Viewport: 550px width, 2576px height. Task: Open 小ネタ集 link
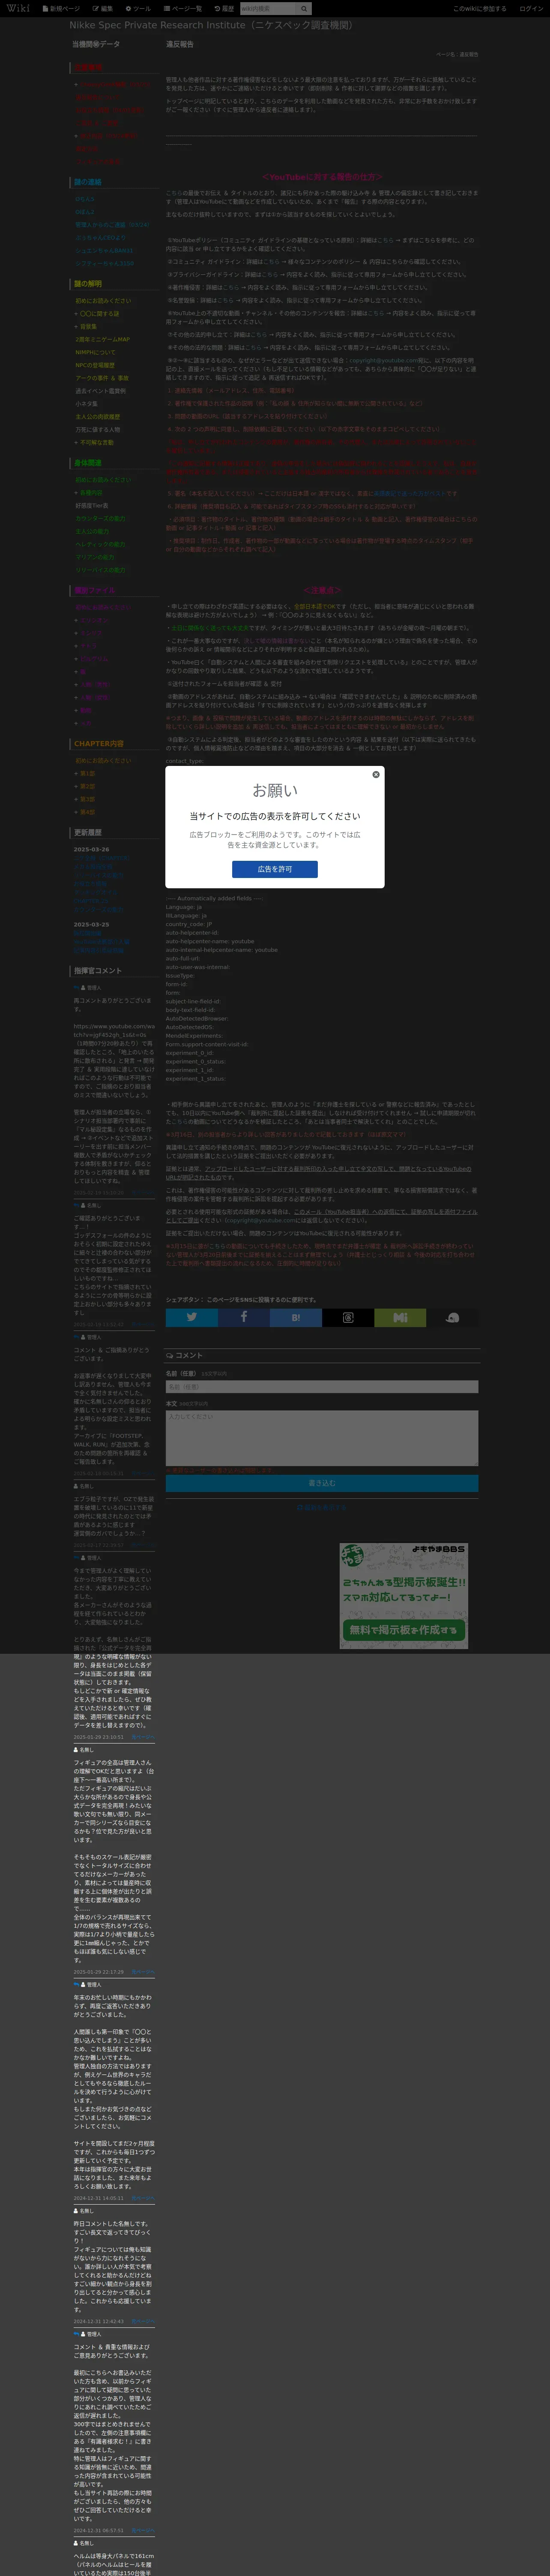[x=87, y=404]
